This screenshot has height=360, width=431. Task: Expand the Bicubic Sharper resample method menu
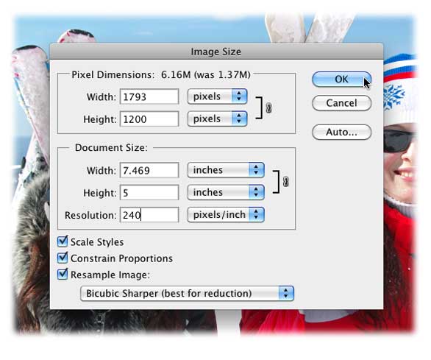[188, 294]
